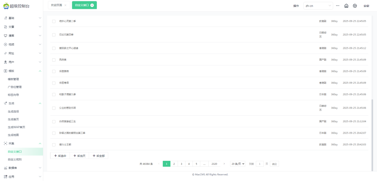Open the zh-cn language dropdown
The width and height of the screenshot is (377, 181).
pyautogui.click(x=318, y=6)
